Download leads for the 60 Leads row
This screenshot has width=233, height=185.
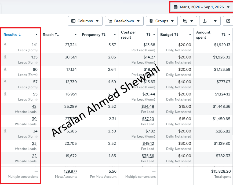pos(5,69)
